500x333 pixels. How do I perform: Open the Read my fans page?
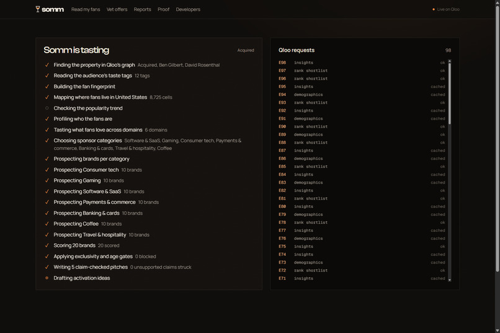pyautogui.click(x=86, y=9)
